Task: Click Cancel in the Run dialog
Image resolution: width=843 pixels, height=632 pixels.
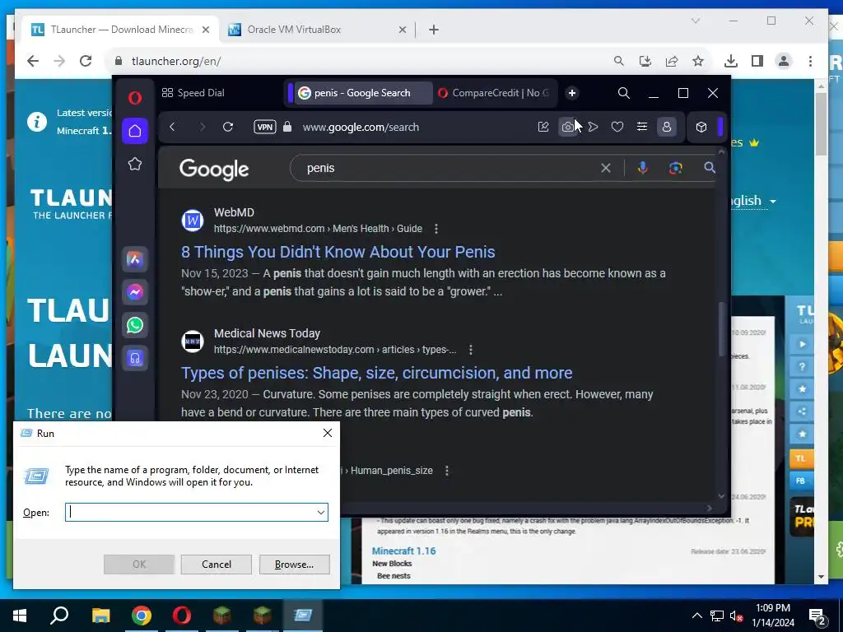Action: 217,565
